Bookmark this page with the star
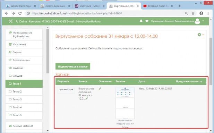 click(193, 13)
